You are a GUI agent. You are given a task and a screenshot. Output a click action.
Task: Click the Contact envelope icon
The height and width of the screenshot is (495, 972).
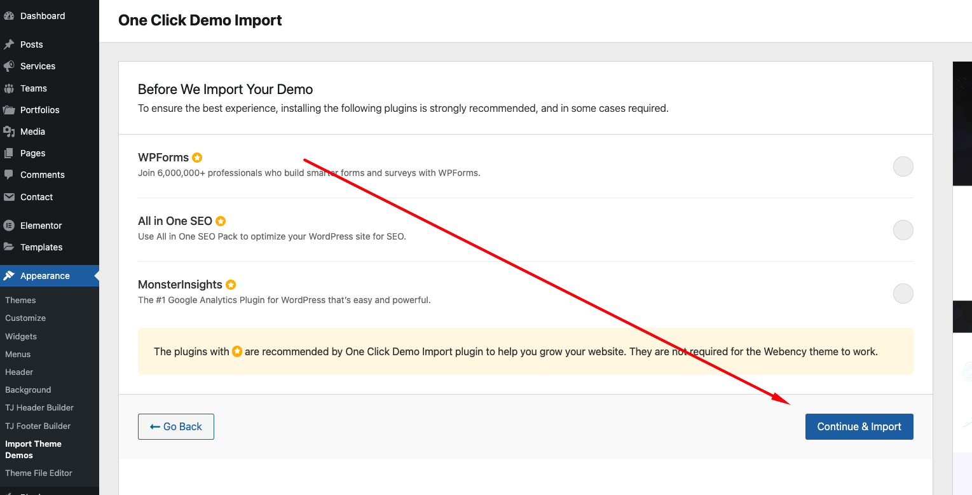coord(9,197)
